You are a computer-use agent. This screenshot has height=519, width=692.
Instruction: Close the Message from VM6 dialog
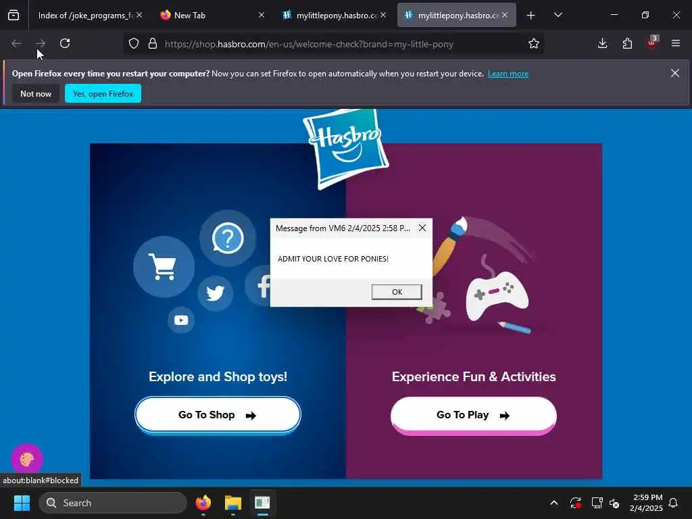point(422,228)
